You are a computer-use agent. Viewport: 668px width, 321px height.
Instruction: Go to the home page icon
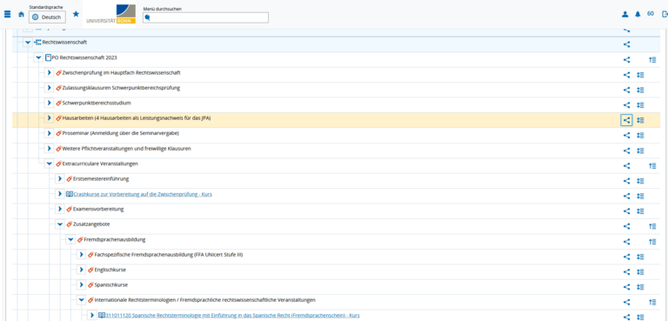click(21, 14)
